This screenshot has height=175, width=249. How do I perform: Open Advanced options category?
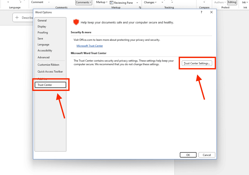[x=43, y=57]
